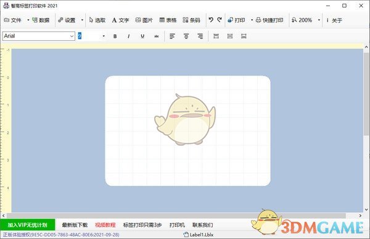The image size is (370, 239).
Task: Open the 联系我们 contact link
Action: coord(203,225)
